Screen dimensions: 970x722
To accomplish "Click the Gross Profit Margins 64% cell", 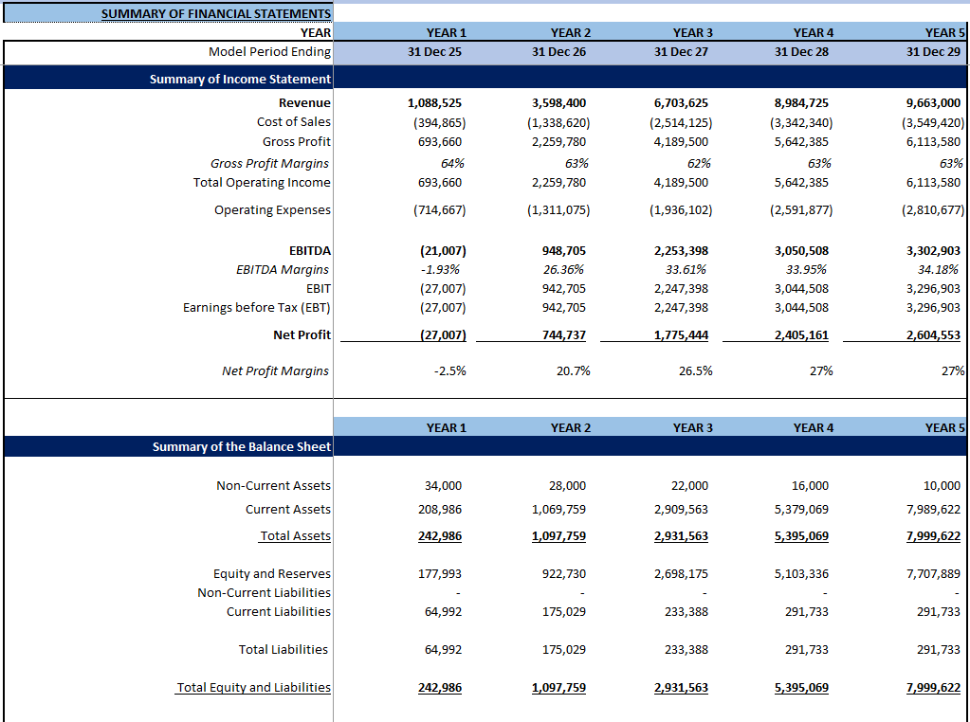I will click(x=452, y=162).
